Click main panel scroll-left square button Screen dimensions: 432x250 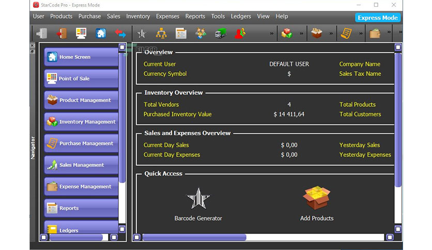[137, 237]
